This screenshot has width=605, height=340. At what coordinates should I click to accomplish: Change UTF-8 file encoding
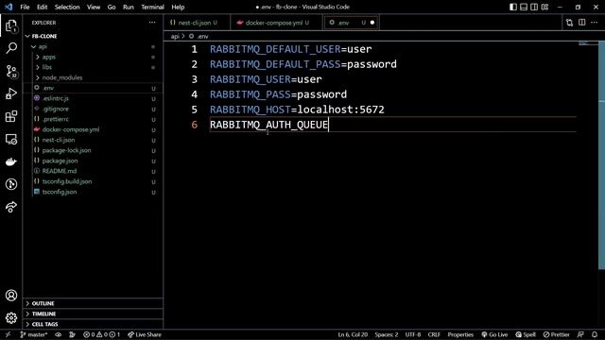click(x=413, y=334)
